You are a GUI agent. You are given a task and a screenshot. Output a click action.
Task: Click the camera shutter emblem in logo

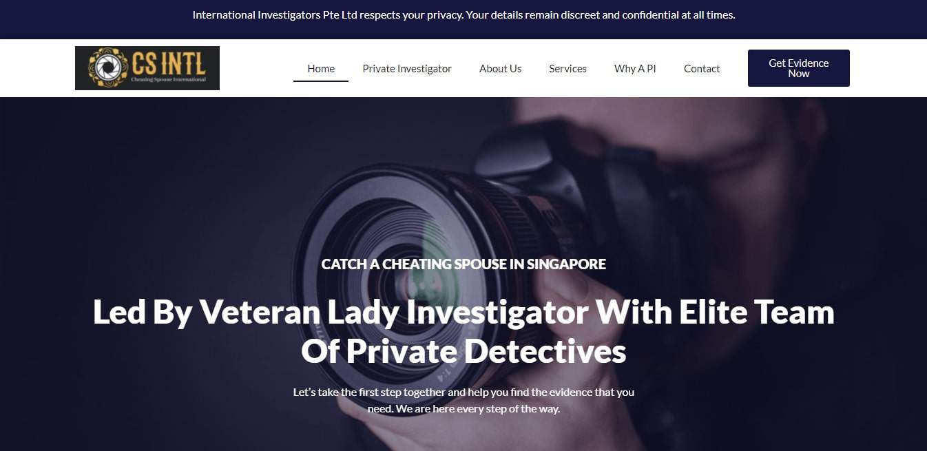[x=107, y=67]
